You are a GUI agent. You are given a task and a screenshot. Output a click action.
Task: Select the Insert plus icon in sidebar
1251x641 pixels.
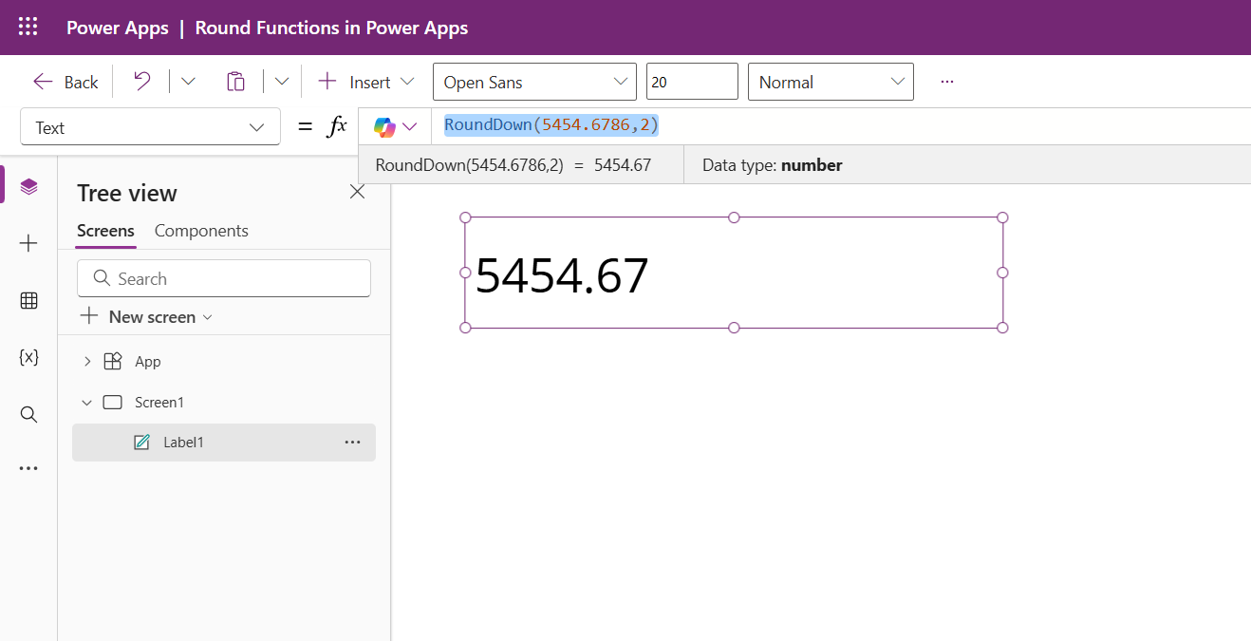click(x=28, y=243)
